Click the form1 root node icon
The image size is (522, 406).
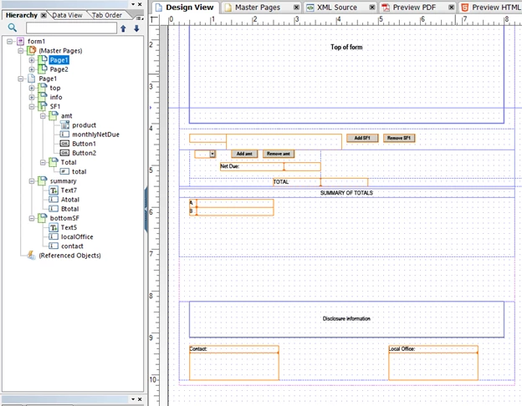(21, 41)
